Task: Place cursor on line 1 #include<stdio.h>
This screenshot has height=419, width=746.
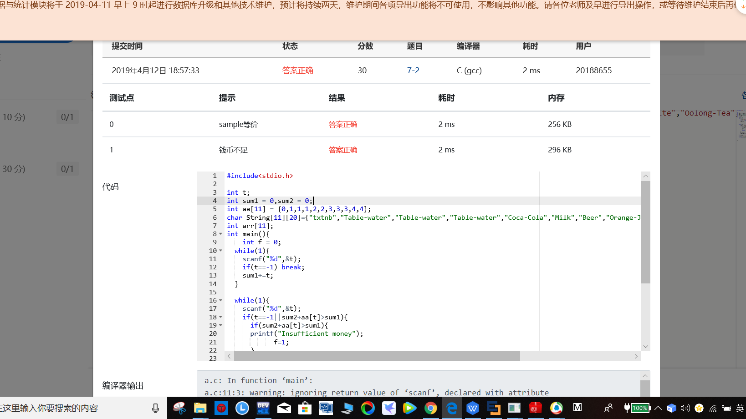Action: pos(260,176)
